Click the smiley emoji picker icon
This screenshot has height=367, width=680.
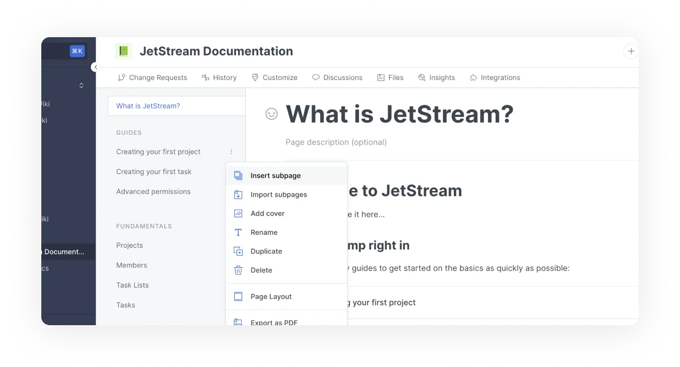(272, 114)
